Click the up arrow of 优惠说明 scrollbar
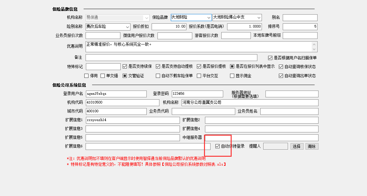Screen dimensions: 367x196 (x=314, y=44)
